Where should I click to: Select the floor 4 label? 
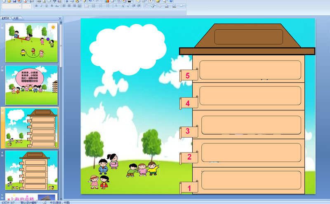click(189, 103)
